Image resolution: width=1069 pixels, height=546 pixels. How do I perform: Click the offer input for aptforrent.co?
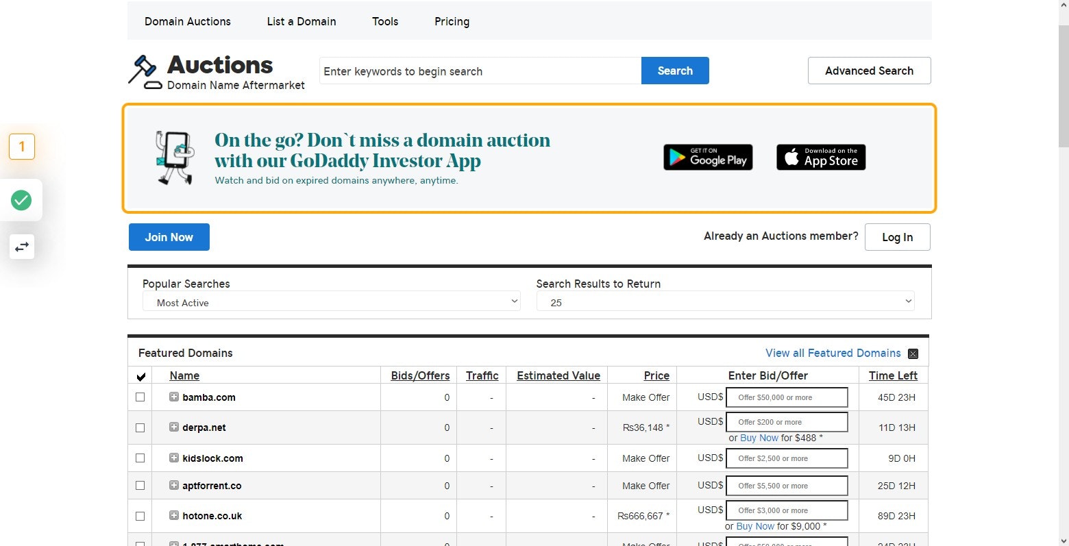[787, 486]
